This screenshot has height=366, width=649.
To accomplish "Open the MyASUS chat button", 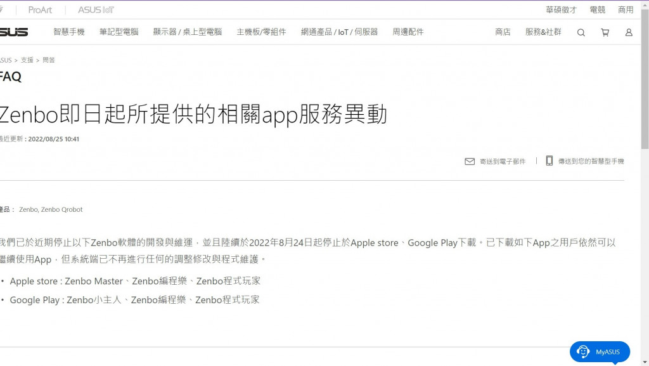I will (600, 352).
